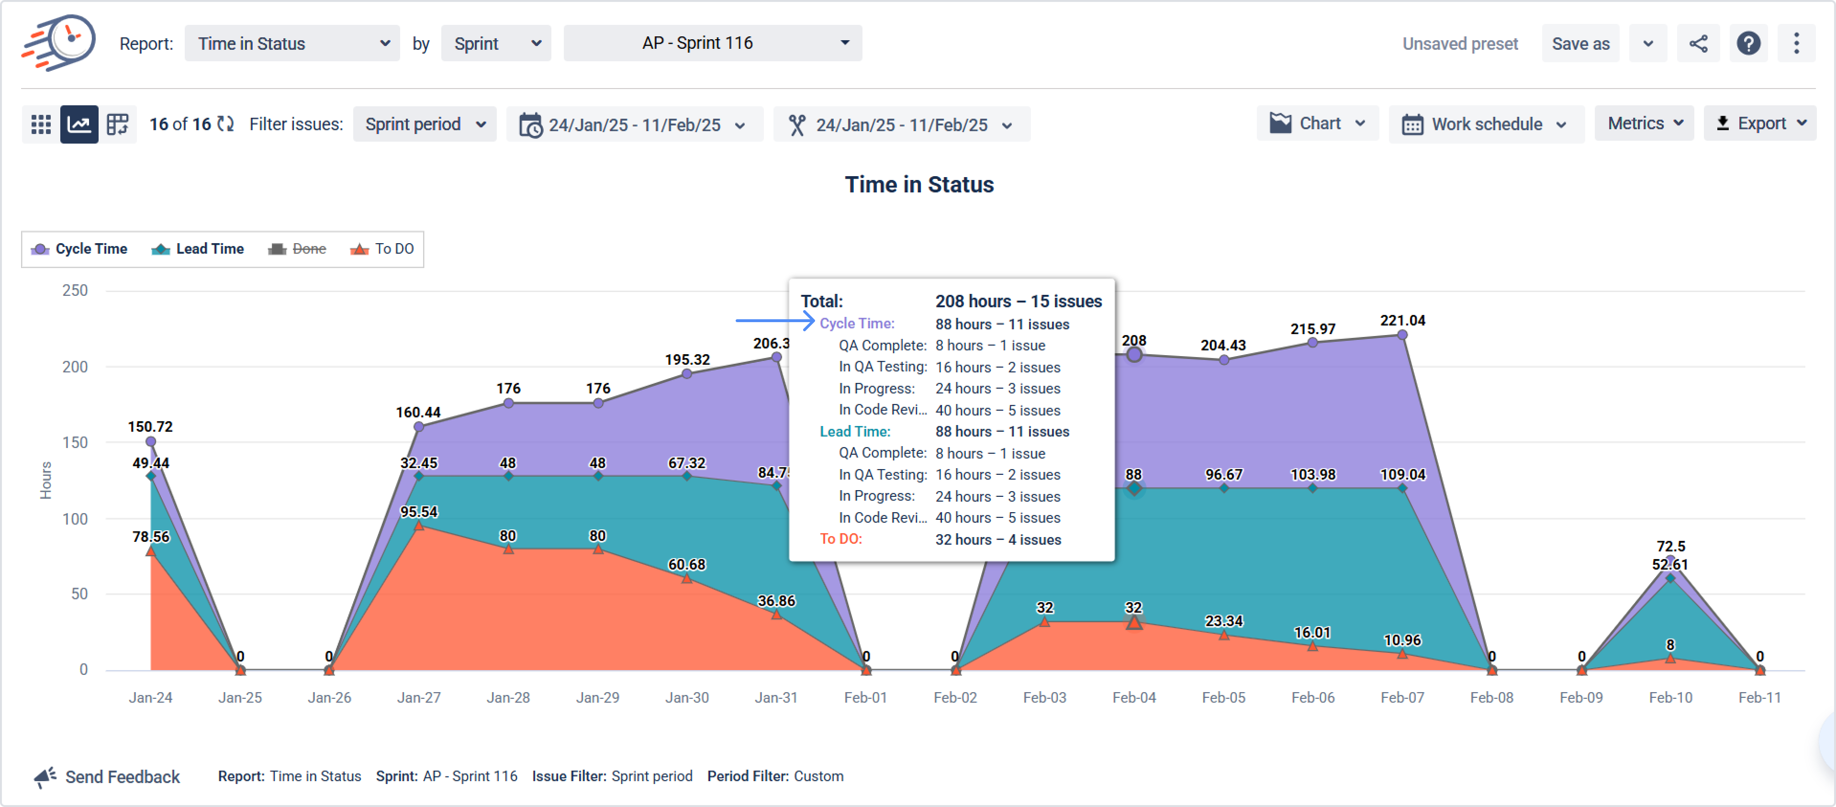The height and width of the screenshot is (807, 1836).
Task: Expand the AP - Sprint 116 selector
Action: (x=712, y=44)
